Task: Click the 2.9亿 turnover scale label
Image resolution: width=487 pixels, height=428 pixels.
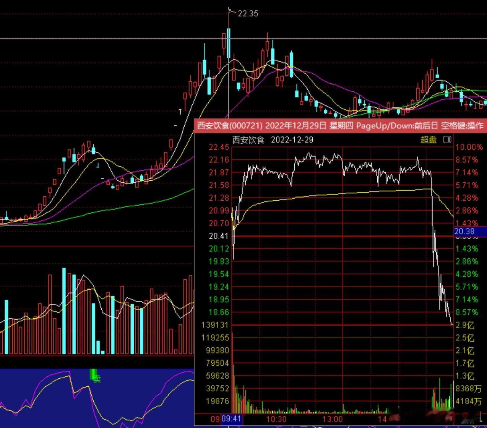Action: pyautogui.click(x=465, y=325)
